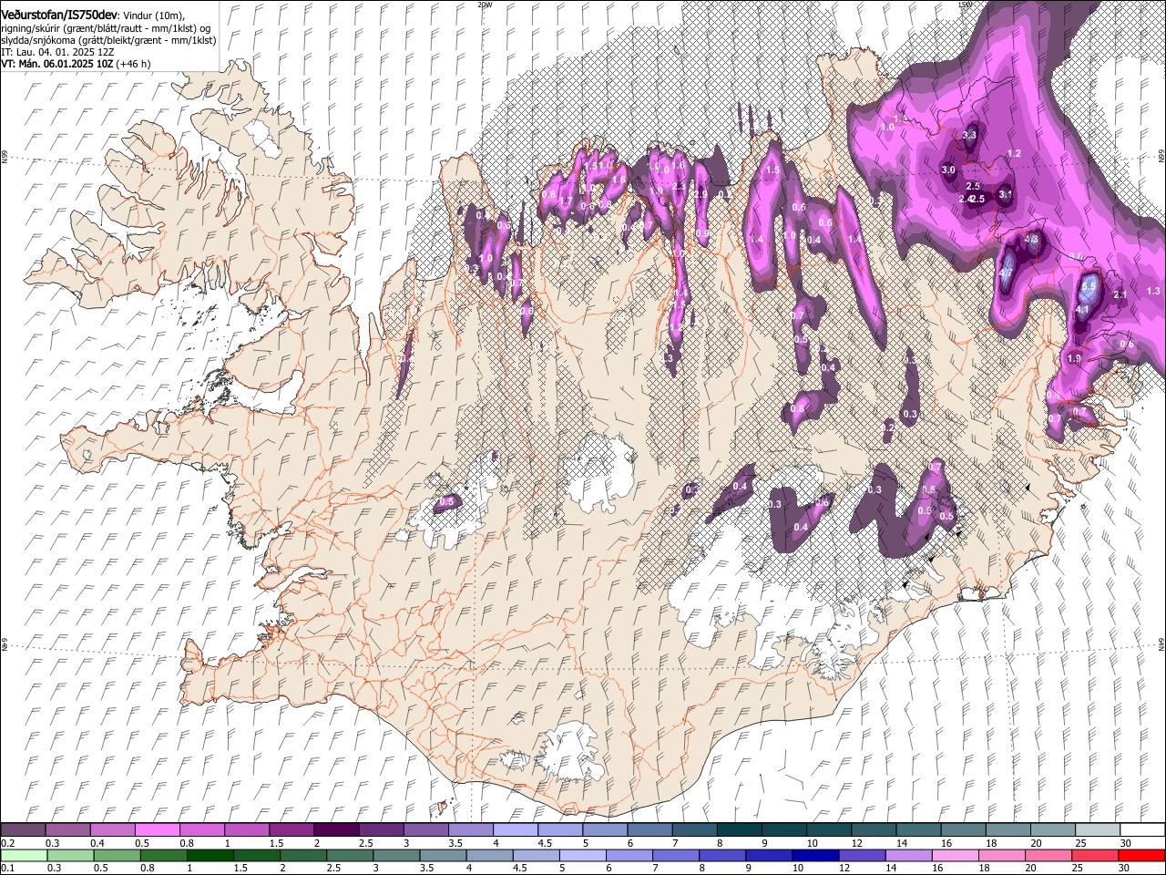The height and width of the screenshot is (875, 1166).
Task: Select the "(+46 h)" forecast offset text
Action: point(132,64)
